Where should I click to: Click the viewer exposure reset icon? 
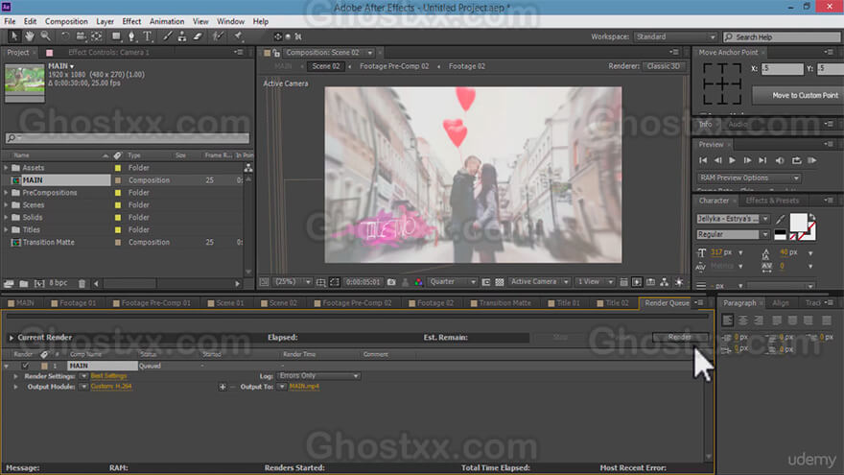(x=679, y=282)
